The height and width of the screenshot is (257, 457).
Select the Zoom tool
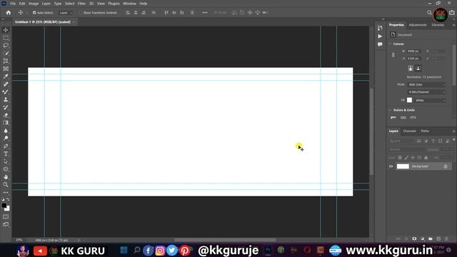(6, 184)
